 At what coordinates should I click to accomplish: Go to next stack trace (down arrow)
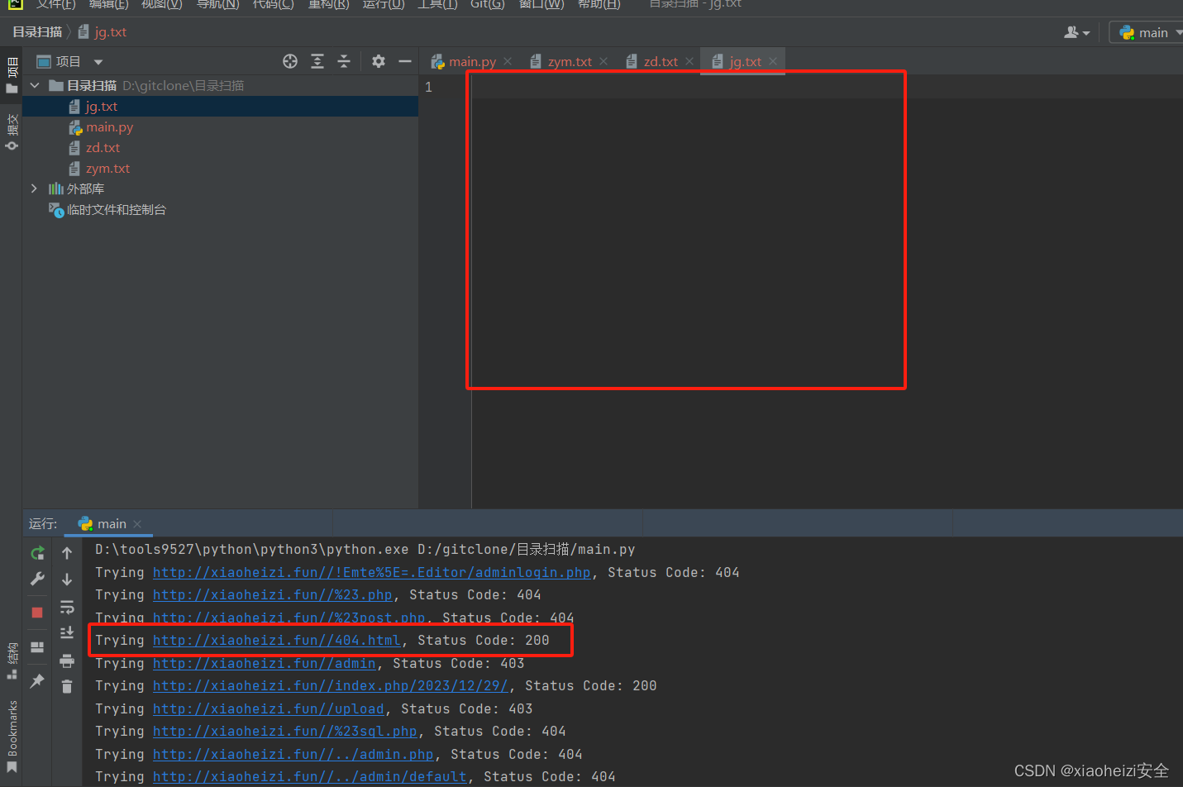[x=67, y=579]
